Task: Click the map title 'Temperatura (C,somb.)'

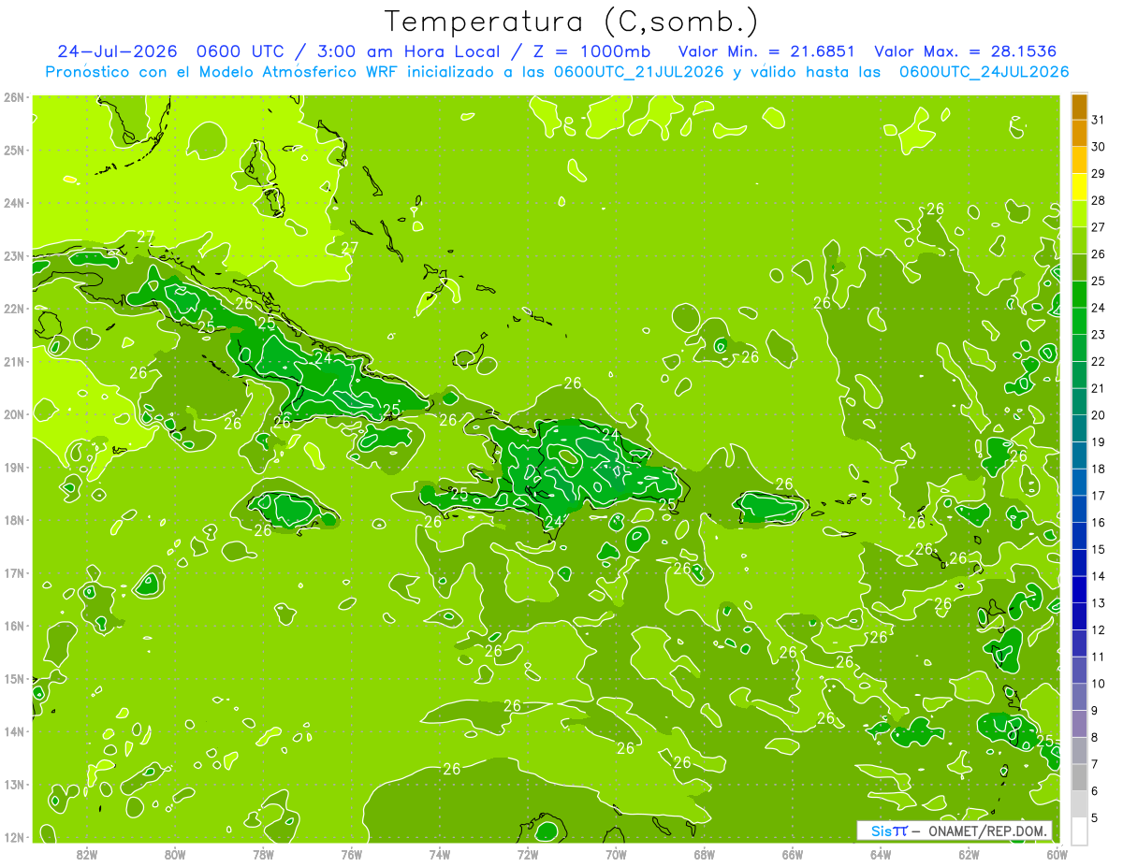Action: (x=572, y=21)
